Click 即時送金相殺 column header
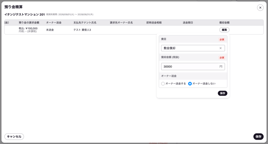This screenshot has height=144, width=268. 154,23
